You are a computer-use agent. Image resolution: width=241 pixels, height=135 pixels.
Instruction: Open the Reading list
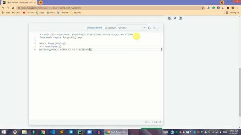click(x=232, y=12)
